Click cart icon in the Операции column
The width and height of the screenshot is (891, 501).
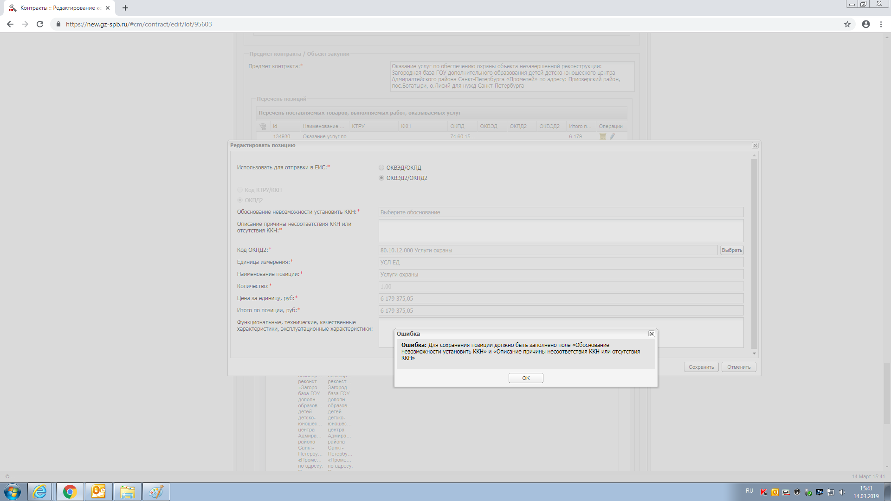tap(602, 136)
